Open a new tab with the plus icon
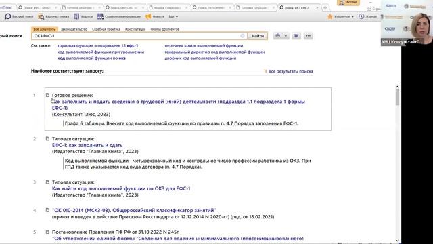The width and height of the screenshot is (433, 244). [x=325, y=7]
